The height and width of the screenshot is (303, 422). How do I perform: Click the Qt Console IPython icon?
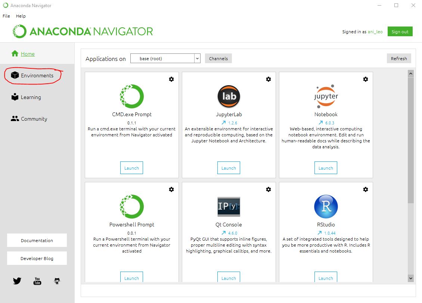point(229,207)
